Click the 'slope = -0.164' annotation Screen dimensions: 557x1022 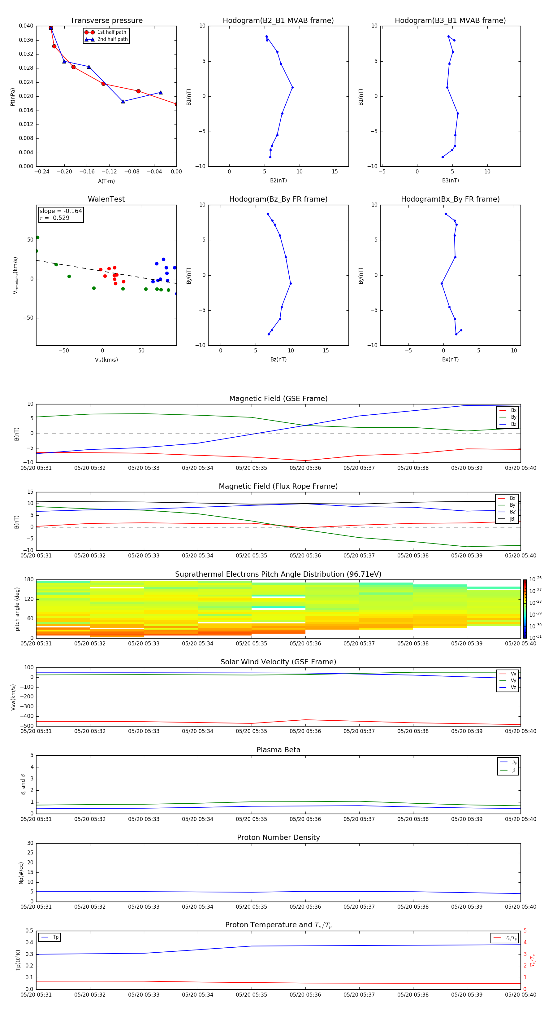pyautogui.click(x=61, y=211)
